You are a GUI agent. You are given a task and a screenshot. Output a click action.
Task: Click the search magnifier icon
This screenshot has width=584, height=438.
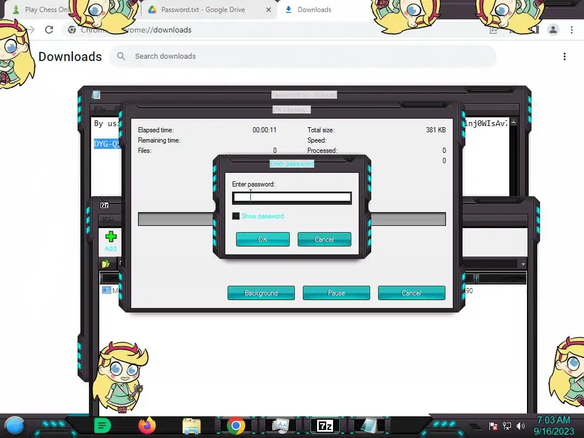click(121, 56)
